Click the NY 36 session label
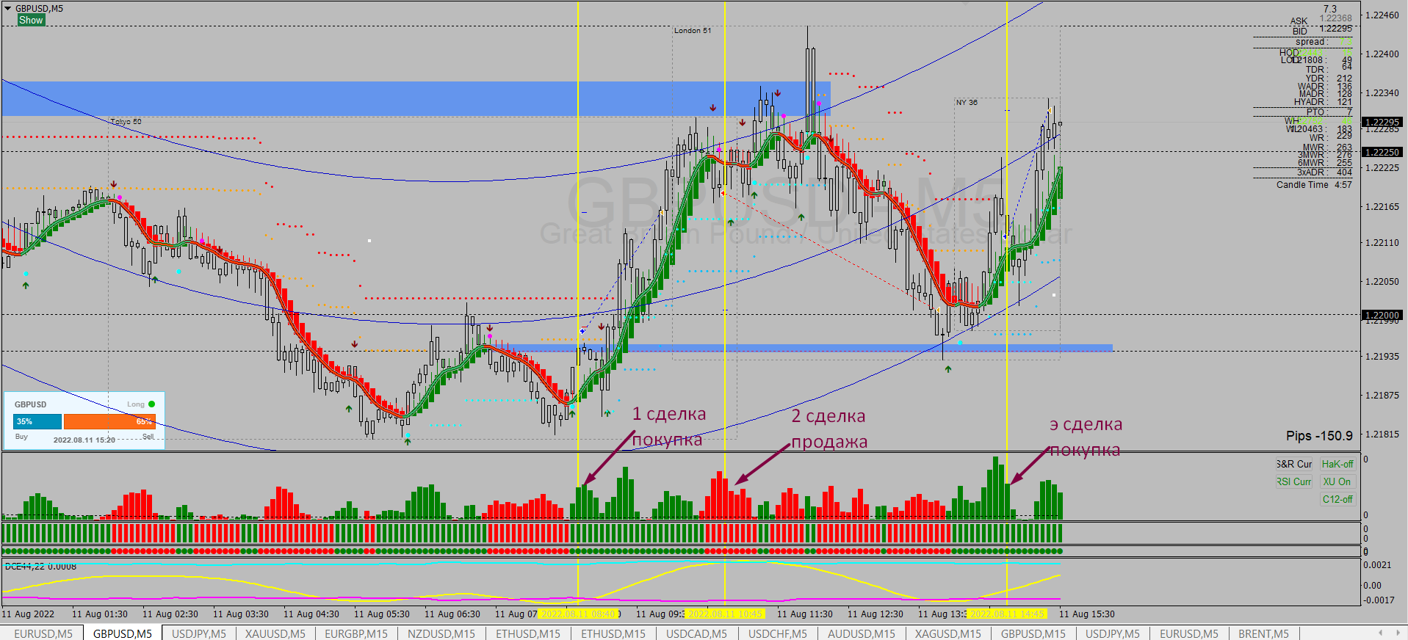Screen dimensions: 1408x640 pyautogui.click(x=967, y=103)
